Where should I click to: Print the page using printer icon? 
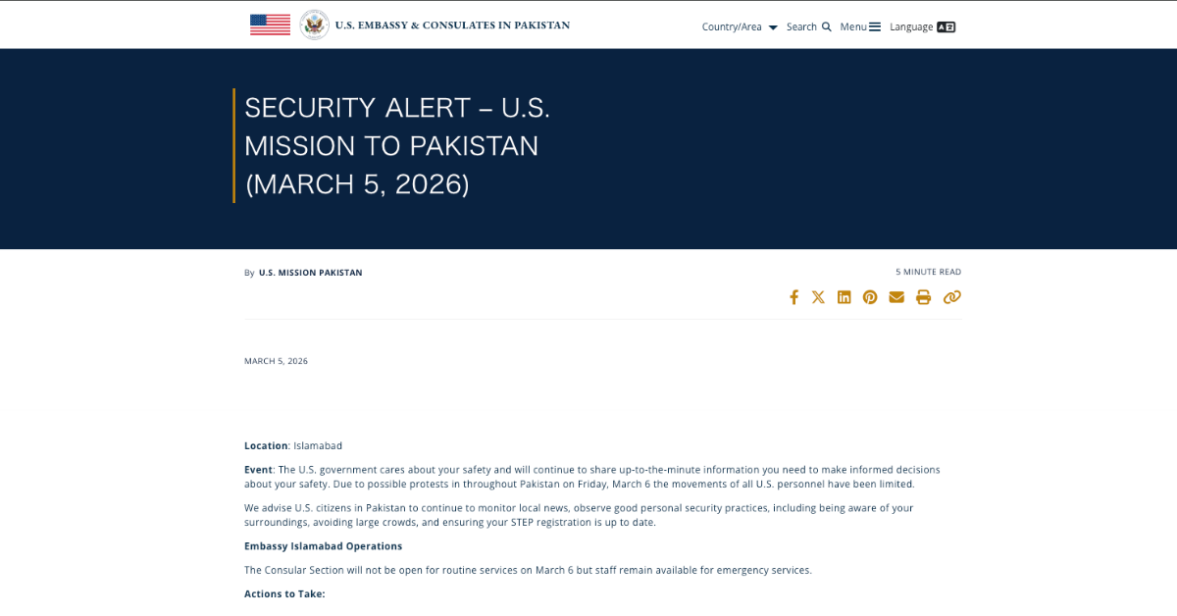(x=923, y=297)
